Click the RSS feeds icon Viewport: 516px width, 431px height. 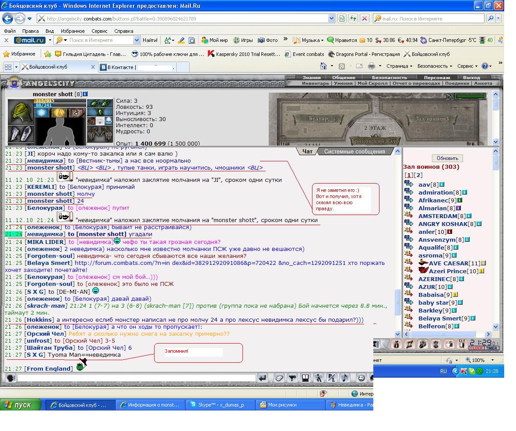click(x=342, y=66)
